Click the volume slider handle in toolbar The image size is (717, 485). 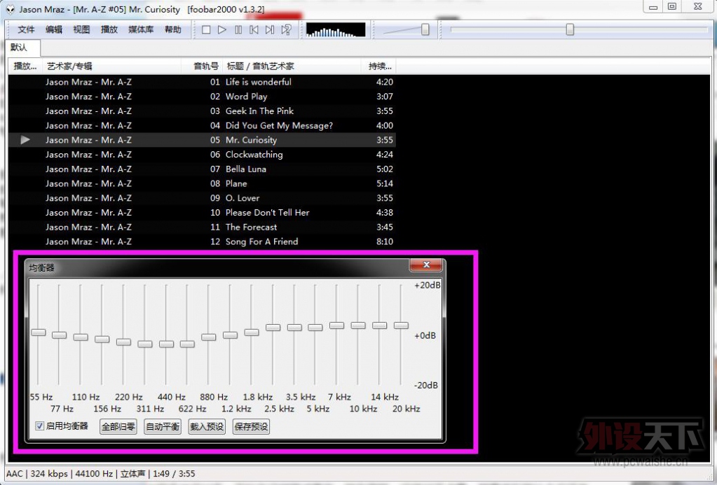(x=425, y=29)
